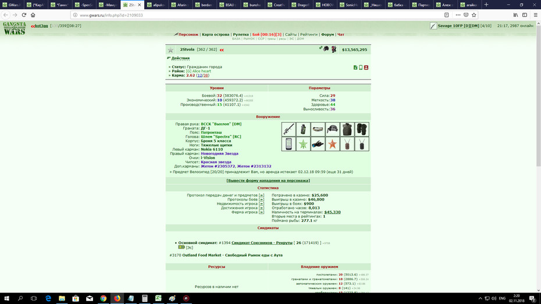The height and width of the screenshot is (304, 541).
Task: Click the character figure icon beside money
Action: pyautogui.click(x=334, y=49)
